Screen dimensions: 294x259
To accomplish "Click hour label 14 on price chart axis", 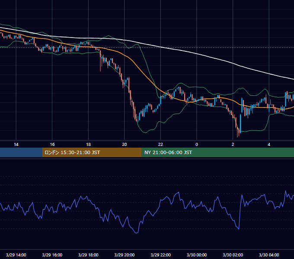I will pyautogui.click(x=16, y=145).
